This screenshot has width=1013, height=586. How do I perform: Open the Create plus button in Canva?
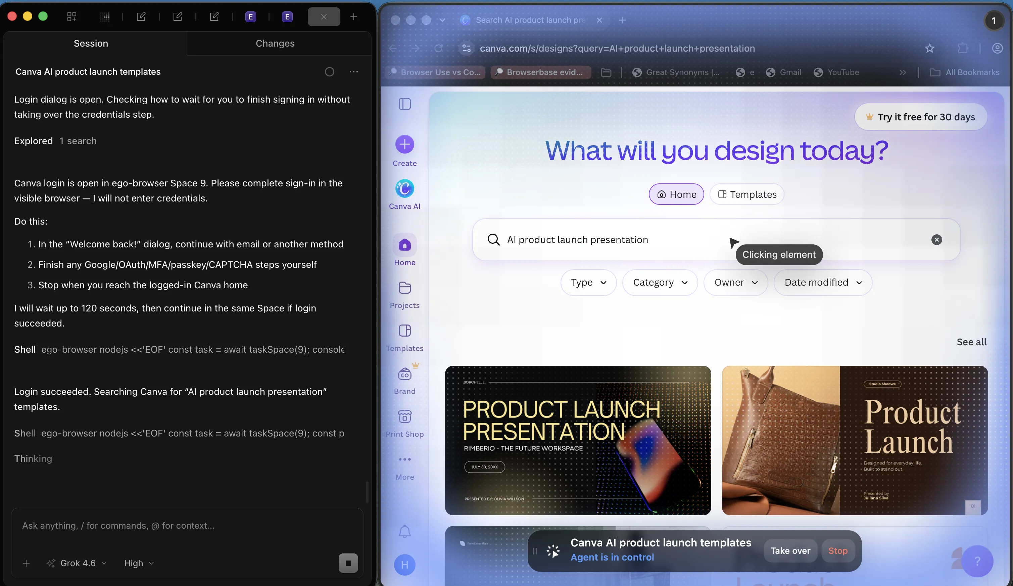pyautogui.click(x=404, y=144)
